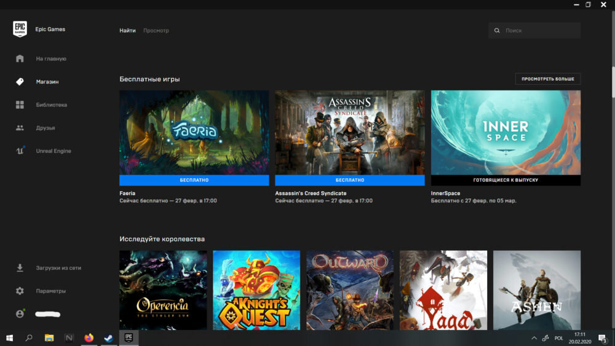Open the InnerSpace title link
The height and width of the screenshot is (346, 615).
click(x=445, y=193)
